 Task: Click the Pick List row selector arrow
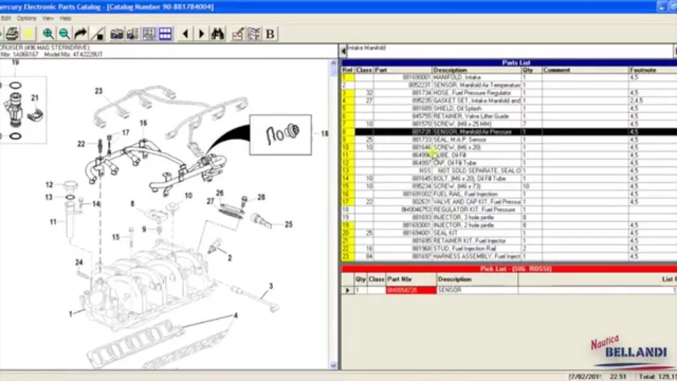point(347,290)
